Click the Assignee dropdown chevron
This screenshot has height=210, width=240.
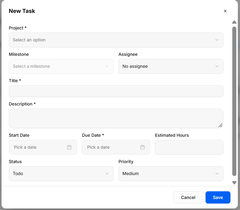[217, 66]
